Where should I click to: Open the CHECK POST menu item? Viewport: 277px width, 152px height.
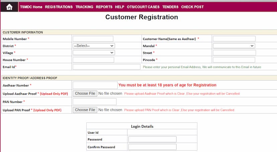(x=192, y=7)
